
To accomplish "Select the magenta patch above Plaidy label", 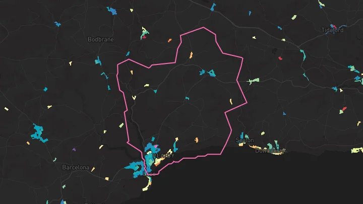I will (x=156, y=146).
